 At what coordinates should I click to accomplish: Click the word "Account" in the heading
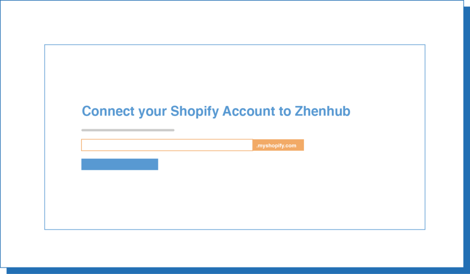pos(249,111)
